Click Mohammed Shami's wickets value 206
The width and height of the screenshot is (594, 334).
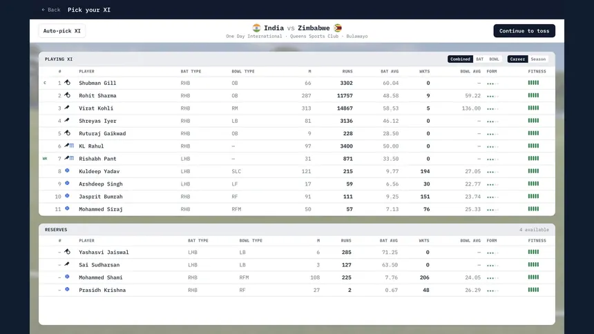pos(424,277)
